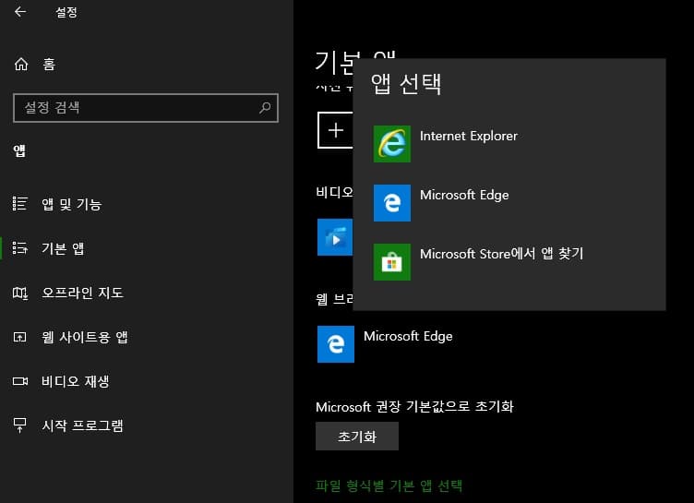Click the icon beside 시작 프로그램

[x=20, y=425]
